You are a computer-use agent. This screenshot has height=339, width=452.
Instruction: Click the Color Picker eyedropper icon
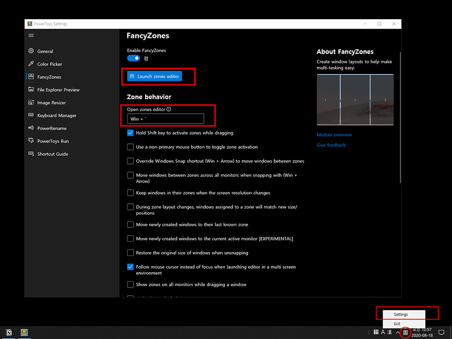coord(31,64)
